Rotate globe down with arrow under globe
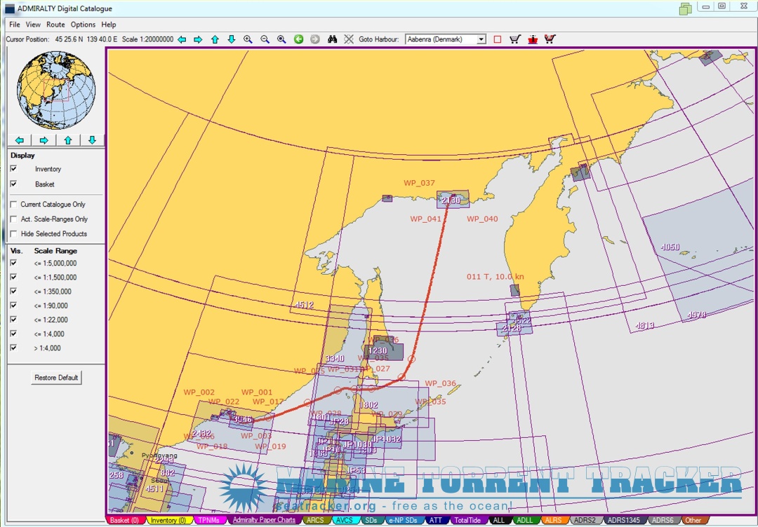The image size is (758, 527). [93, 140]
